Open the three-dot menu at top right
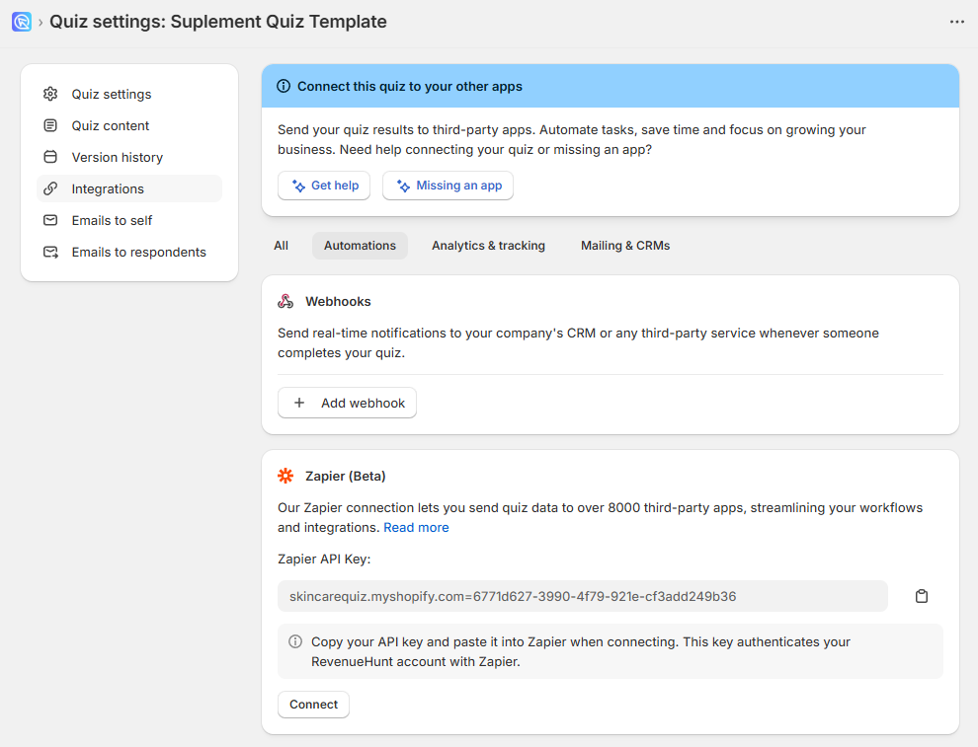Viewport: 978px width, 747px height. pos(956,21)
